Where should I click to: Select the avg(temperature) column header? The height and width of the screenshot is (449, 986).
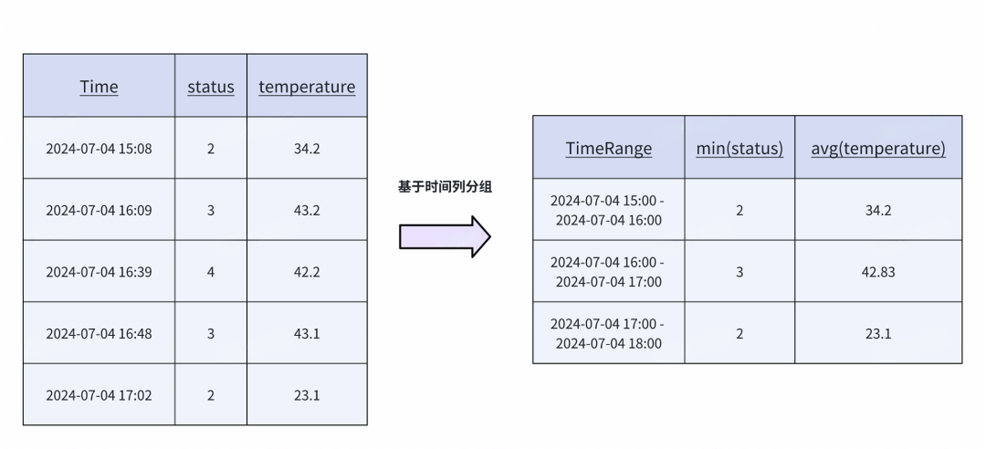click(878, 148)
